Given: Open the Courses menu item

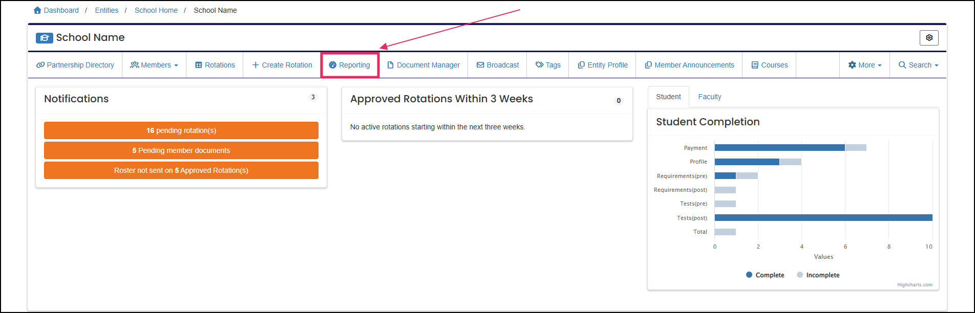Looking at the screenshot, I should 769,65.
